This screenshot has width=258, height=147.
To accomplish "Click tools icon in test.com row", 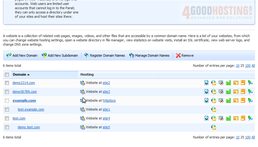I will [221, 118].
